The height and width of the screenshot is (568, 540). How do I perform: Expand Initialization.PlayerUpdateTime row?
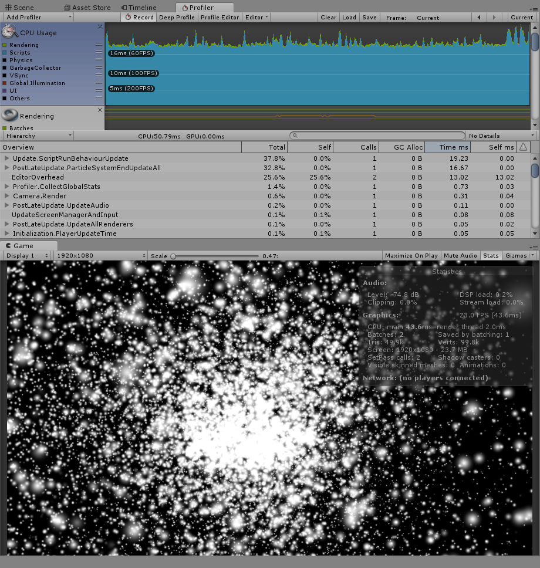(6, 234)
